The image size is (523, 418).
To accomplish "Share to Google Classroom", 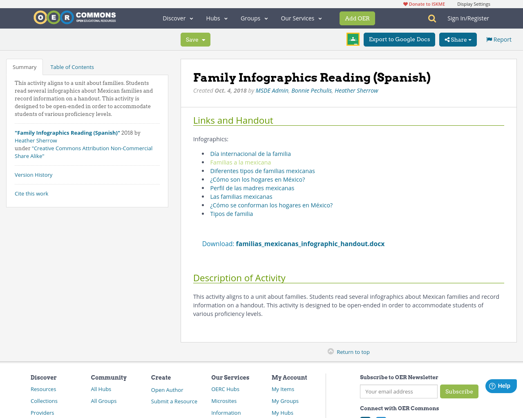I will pyautogui.click(x=353, y=39).
